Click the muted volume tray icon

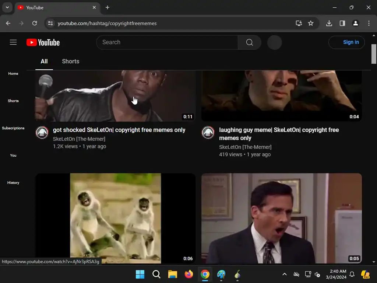(317, 274)
